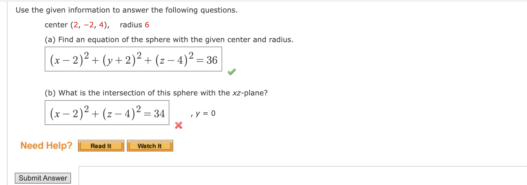Click the equation (x−2)²+(y+2)²+(z−4)²=36

[x=134, y=59]
